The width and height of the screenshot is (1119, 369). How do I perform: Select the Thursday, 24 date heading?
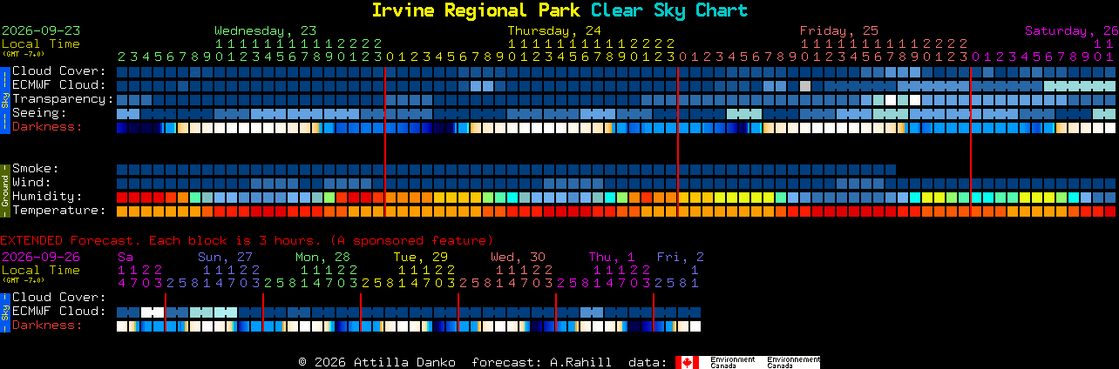[x=554, y=30]
